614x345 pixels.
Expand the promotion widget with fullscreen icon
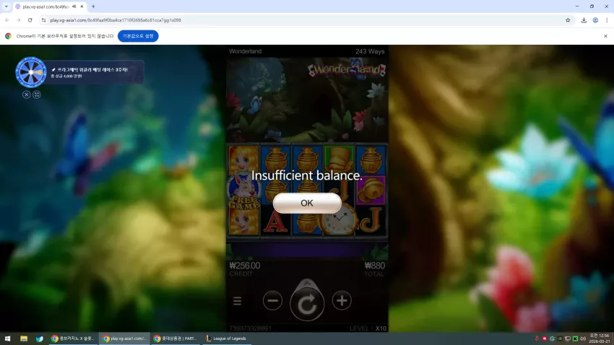[37, 95]
